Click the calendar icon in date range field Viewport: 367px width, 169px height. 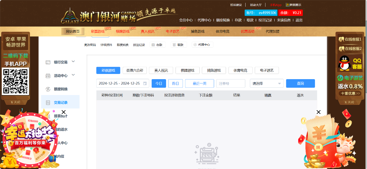(x=145, y=83)
